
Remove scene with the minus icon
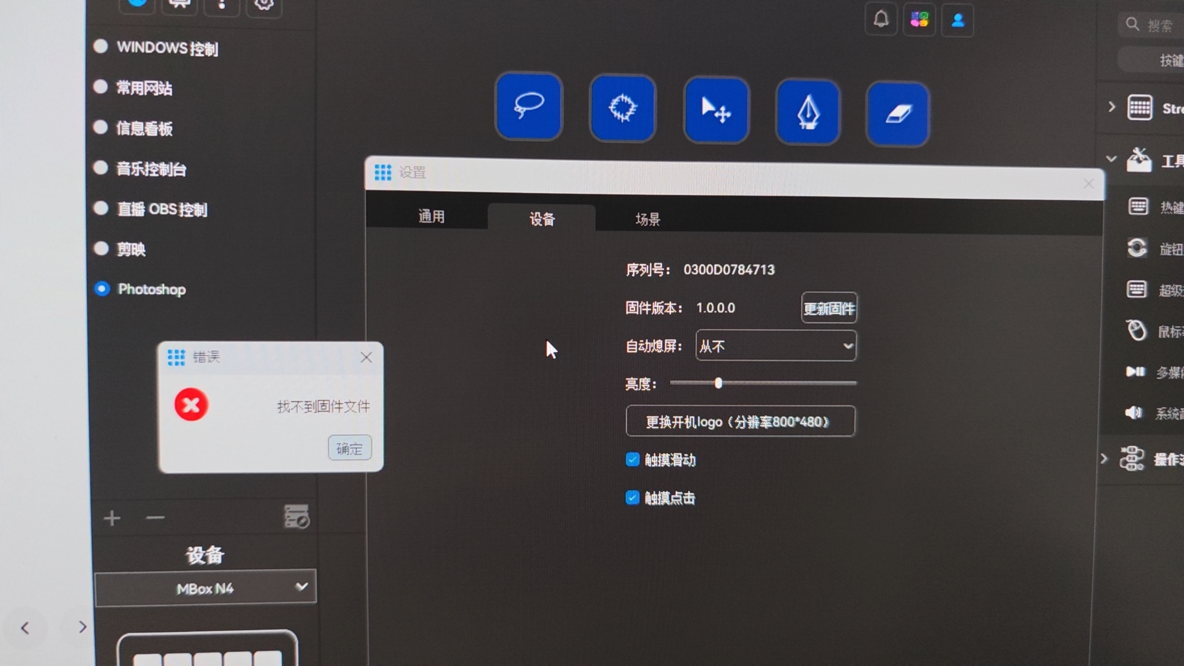tap(155, 518)
